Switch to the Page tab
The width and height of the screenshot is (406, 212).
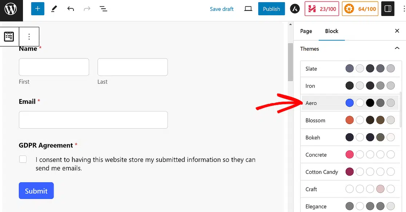(306, 31)
